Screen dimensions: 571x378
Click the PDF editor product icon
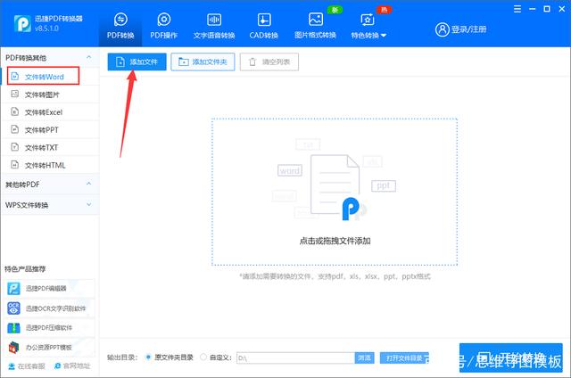14,289
